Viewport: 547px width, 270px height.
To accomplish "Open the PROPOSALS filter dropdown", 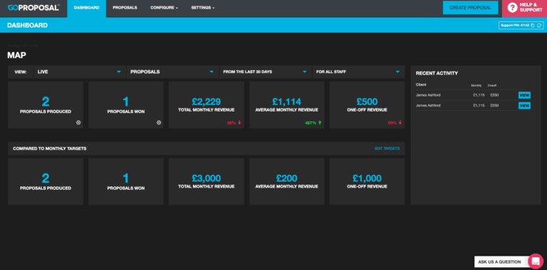I will pos(172,72).
